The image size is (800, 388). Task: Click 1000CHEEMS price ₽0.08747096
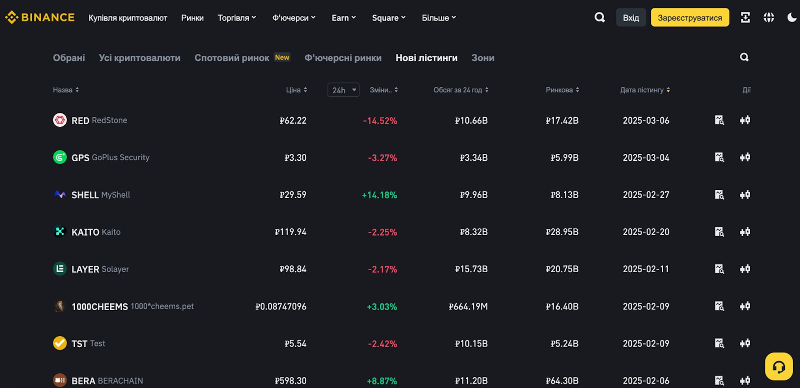[281, 307]
